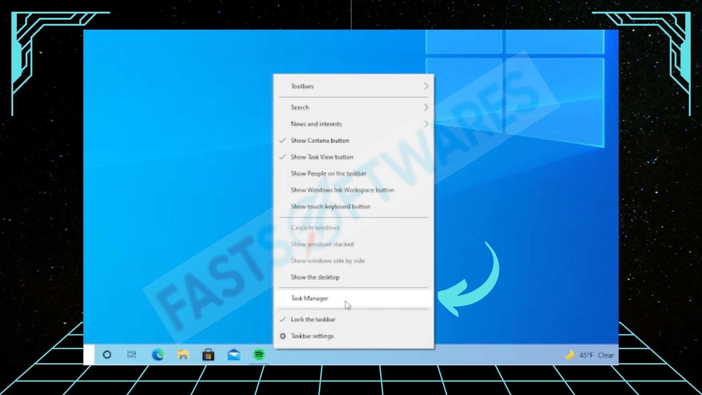
Task: Click the gear icon beside Taskbar settings
Action: pyautogui.click(x=283, y=336)
